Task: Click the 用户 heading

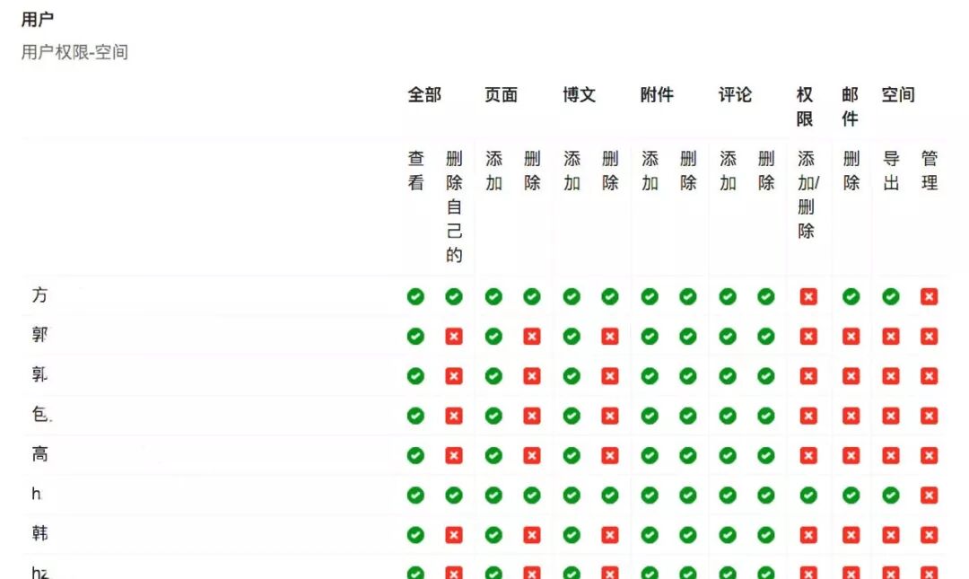Action: pyautogui.click(x=37, y=19)
